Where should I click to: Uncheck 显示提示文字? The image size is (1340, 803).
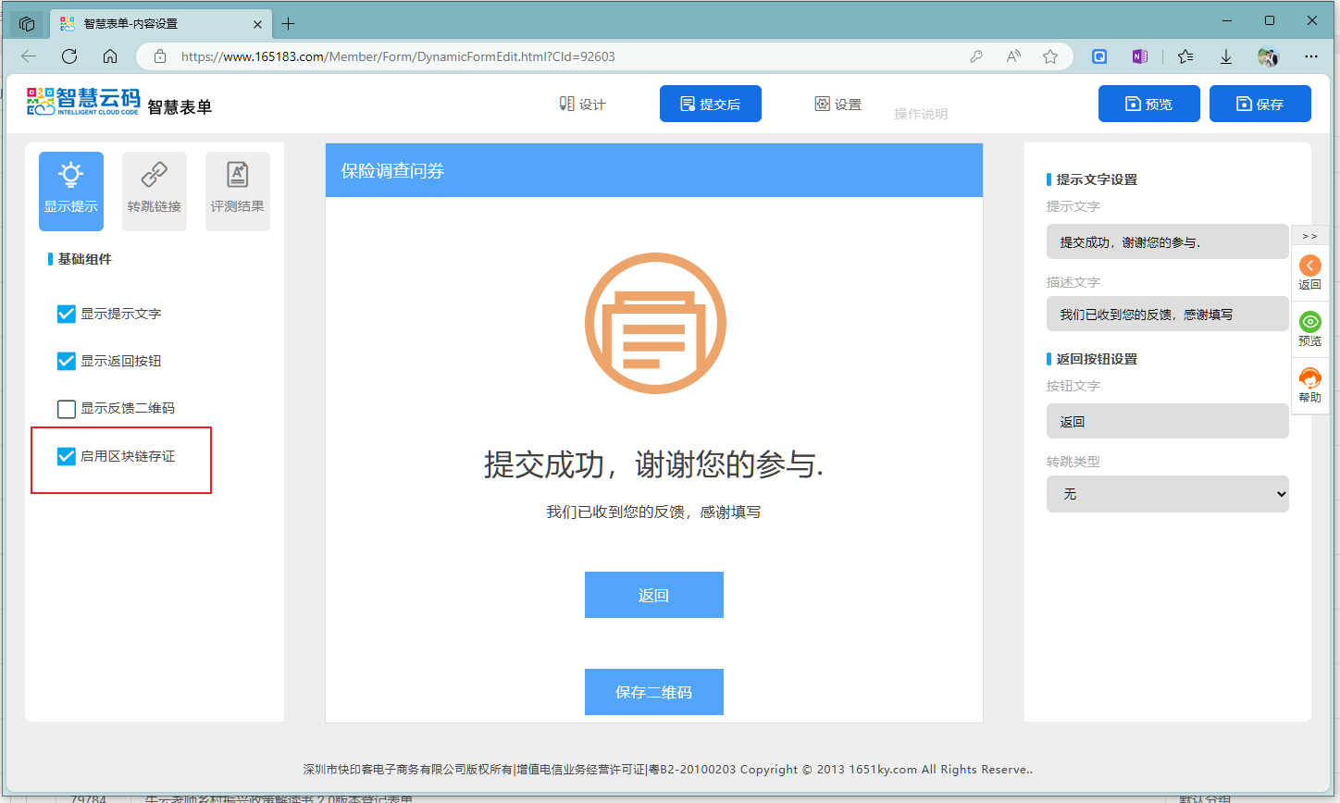coord(66,314)
